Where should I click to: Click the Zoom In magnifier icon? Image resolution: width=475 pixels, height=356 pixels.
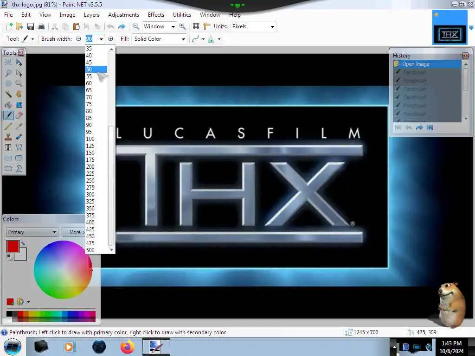tap(182, 26)
